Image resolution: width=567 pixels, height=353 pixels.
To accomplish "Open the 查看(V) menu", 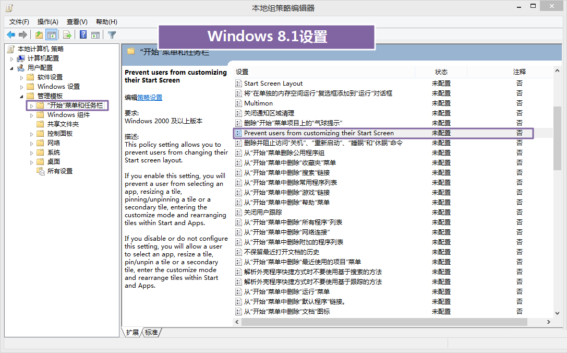I will [77, 22].
